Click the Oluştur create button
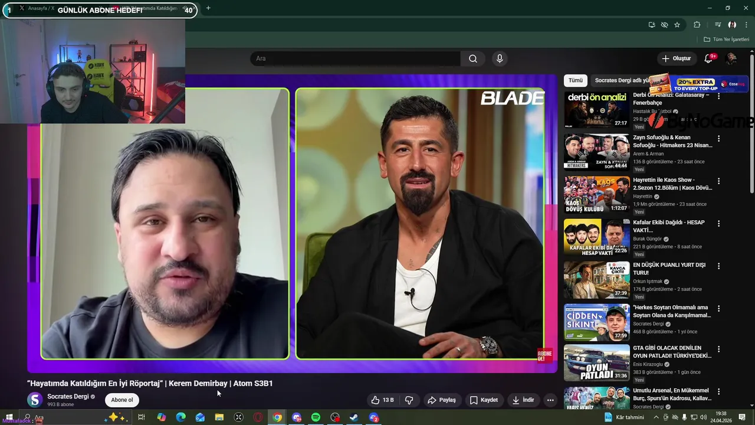 click(x=676, y=58)
